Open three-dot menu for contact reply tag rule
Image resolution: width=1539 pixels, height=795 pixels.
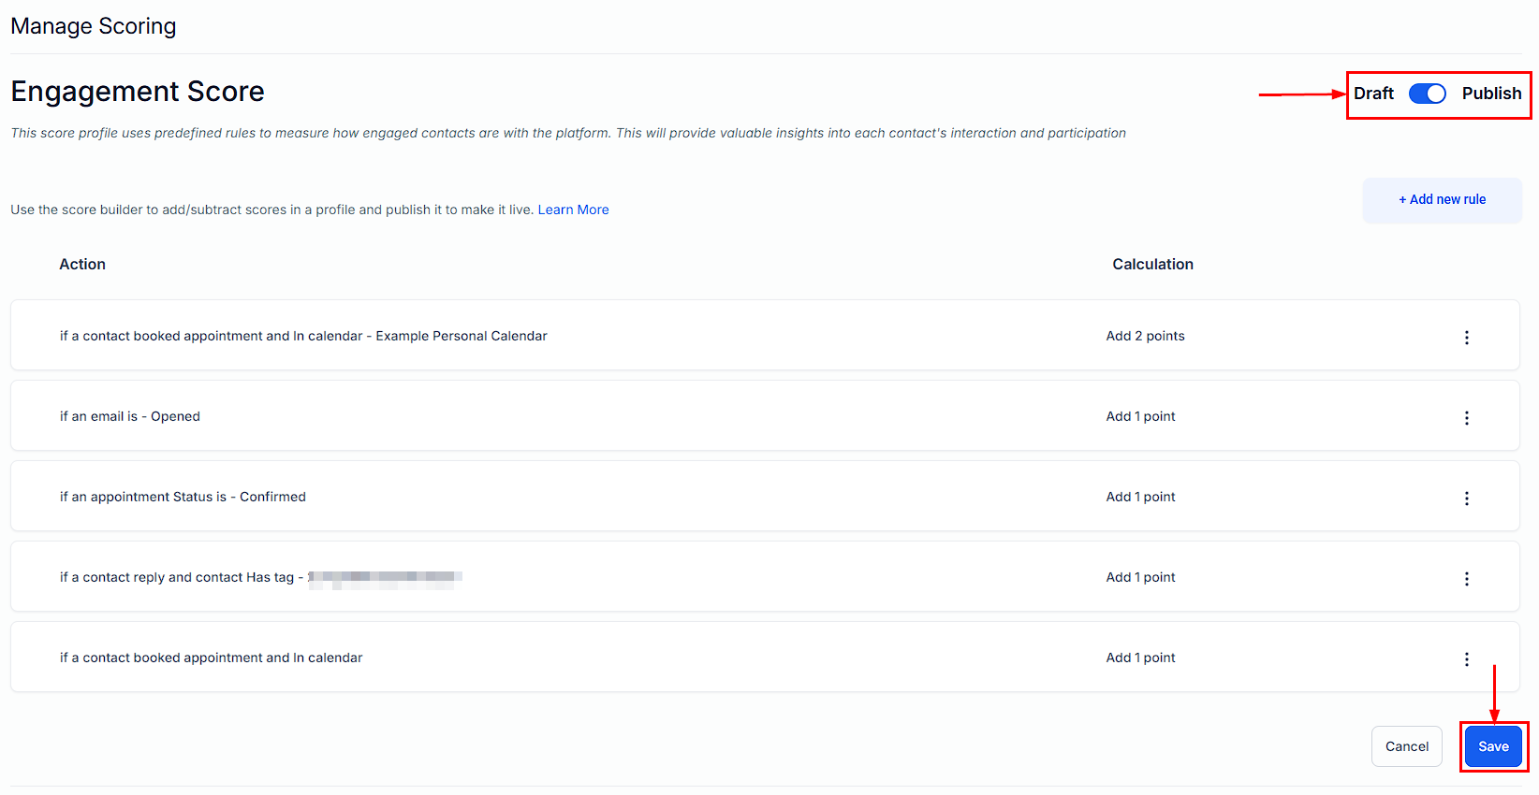[1466, 578]
